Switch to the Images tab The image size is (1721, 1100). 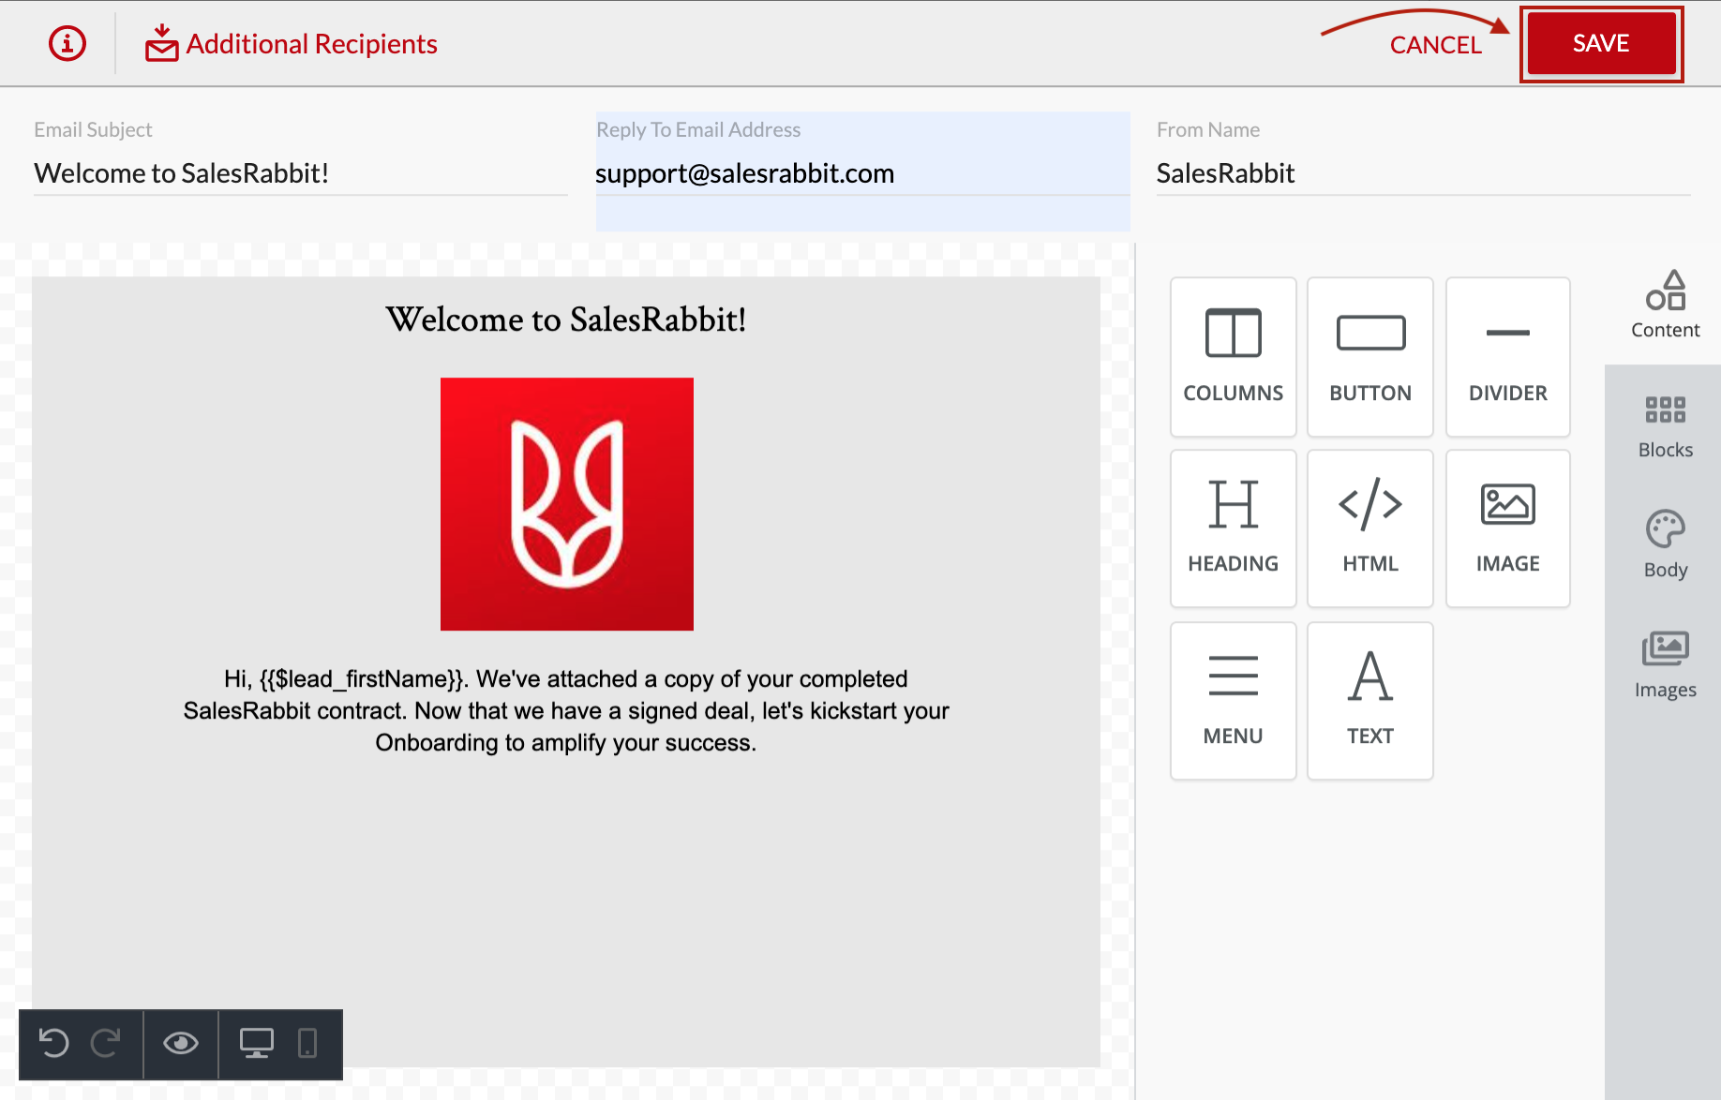click(1665, 665)
